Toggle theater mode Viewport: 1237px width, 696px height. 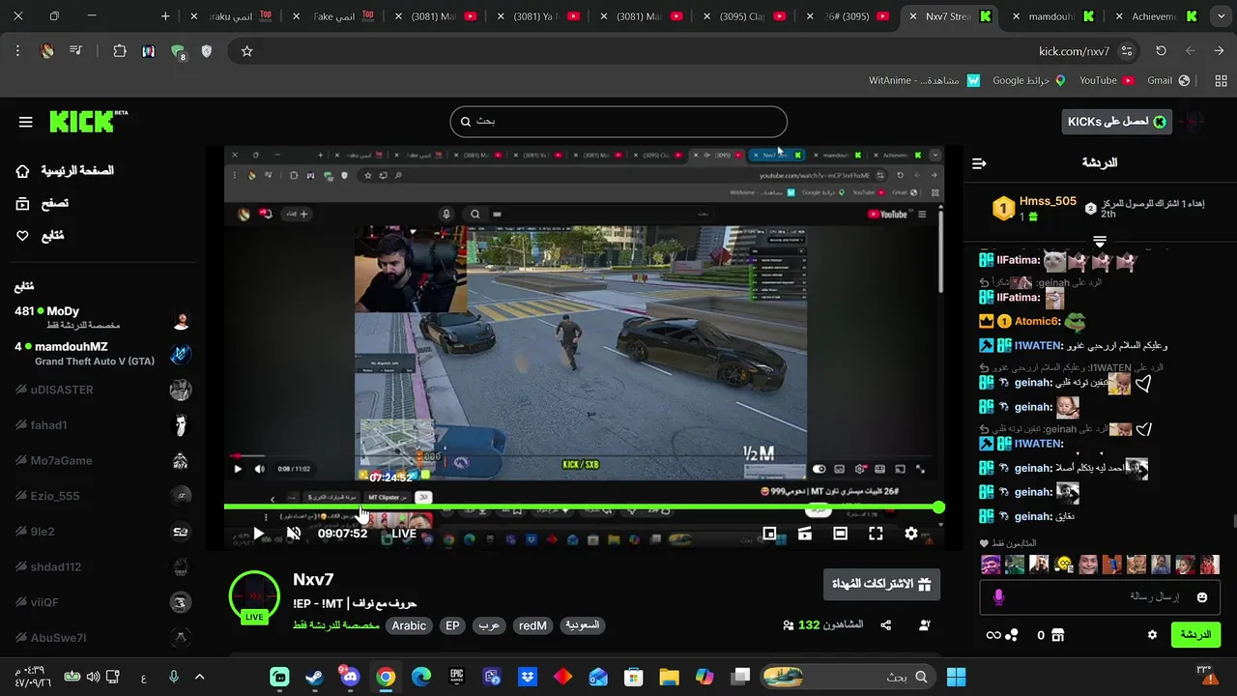[x=841, y=534]
